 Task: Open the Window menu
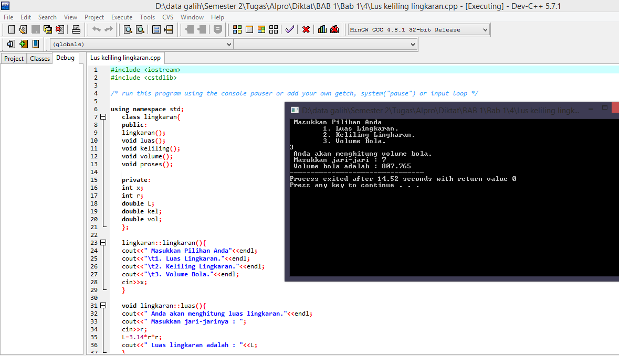pyautogui.click(x=192, y=17)
